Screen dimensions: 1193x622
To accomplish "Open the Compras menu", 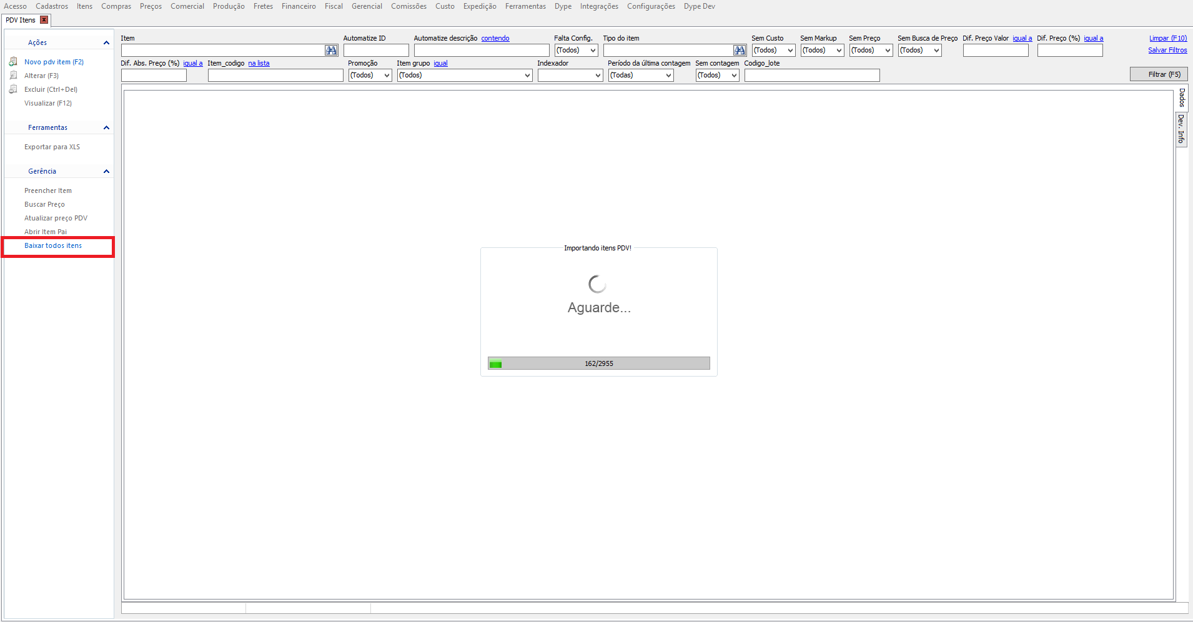I will point(116,6).
